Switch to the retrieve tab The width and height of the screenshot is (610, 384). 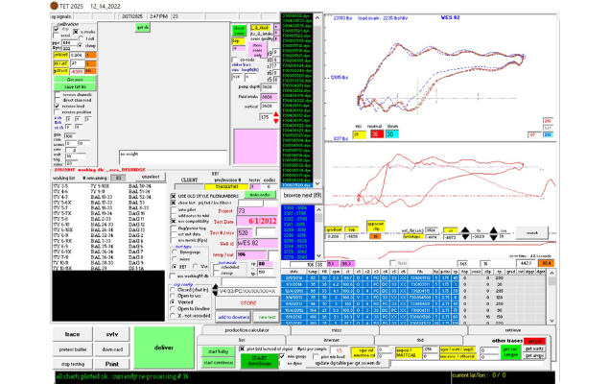513,330
